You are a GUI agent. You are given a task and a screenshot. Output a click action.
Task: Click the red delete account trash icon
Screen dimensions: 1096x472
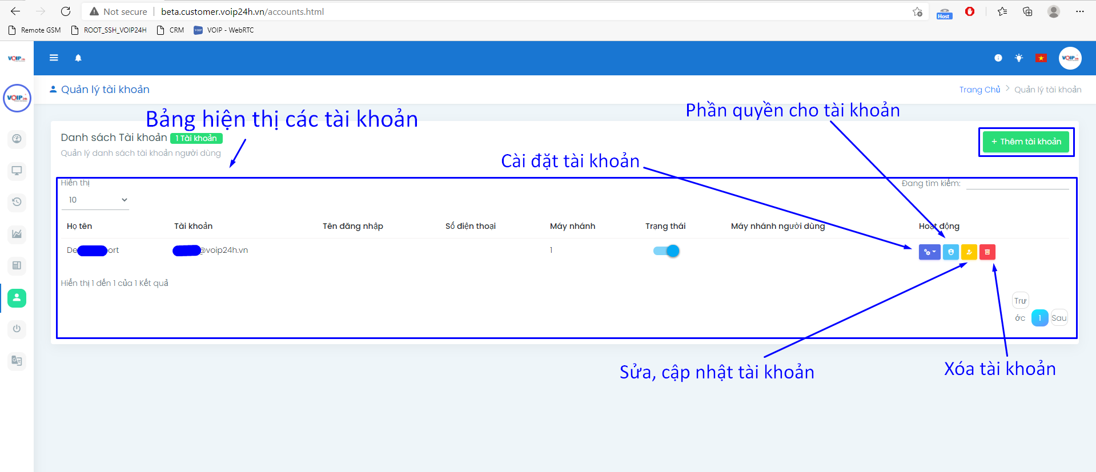tap(987, 252)
